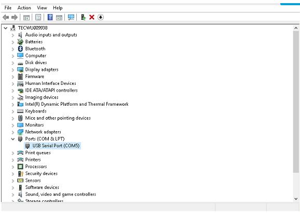This screenshot has height=215, width=300.
Task: Expand the Print queues category
Action: [13, 153]
